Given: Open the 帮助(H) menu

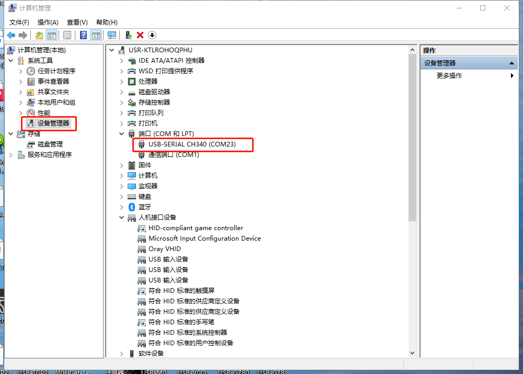Looking at the screenshot, I should (x=107, y=22).
